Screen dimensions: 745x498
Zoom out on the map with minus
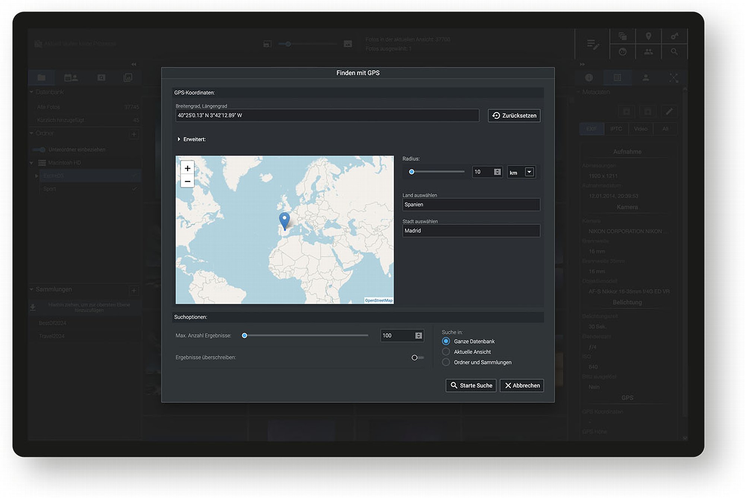(x=187, y=181)
